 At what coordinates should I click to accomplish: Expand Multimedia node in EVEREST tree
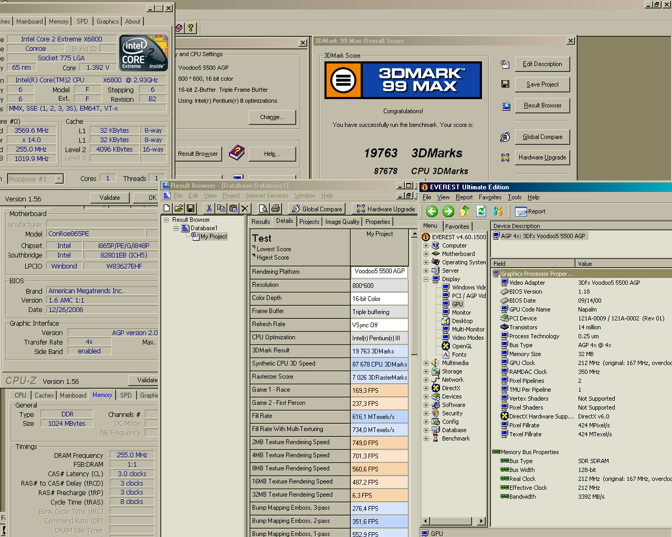click(x=426, y=363)
